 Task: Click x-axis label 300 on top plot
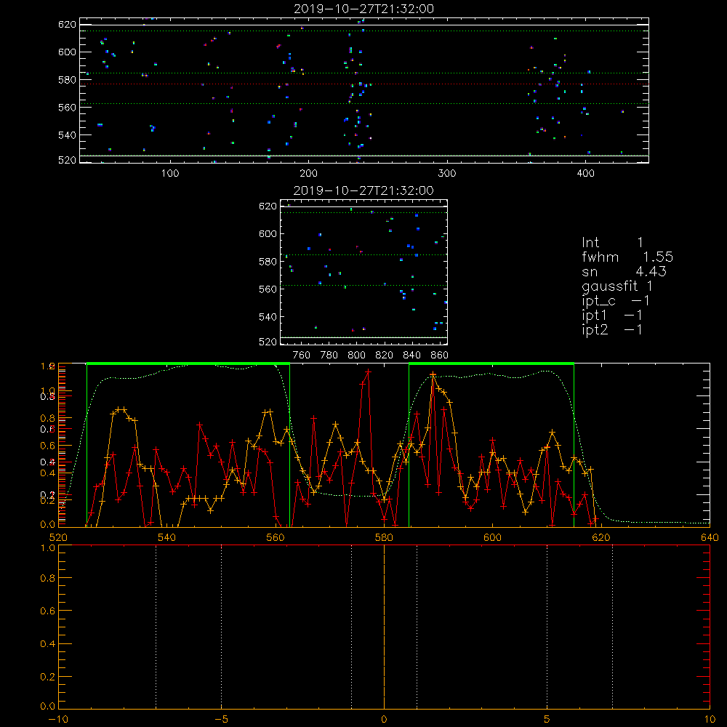pyautogui.click(x=447, y=174)
